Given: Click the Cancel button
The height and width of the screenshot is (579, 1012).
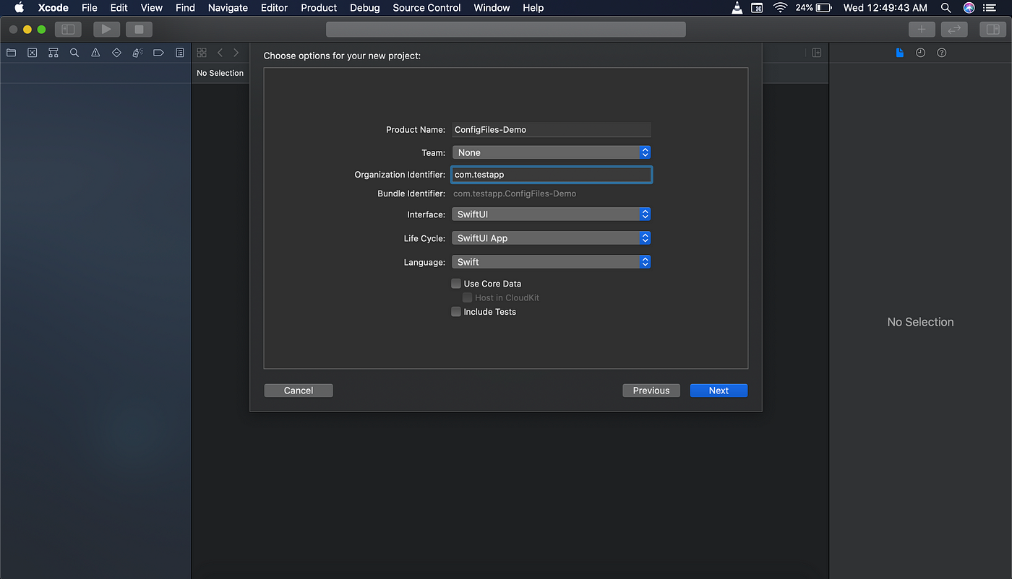Looking at the screenshot, I should click(x=299, y=391).
